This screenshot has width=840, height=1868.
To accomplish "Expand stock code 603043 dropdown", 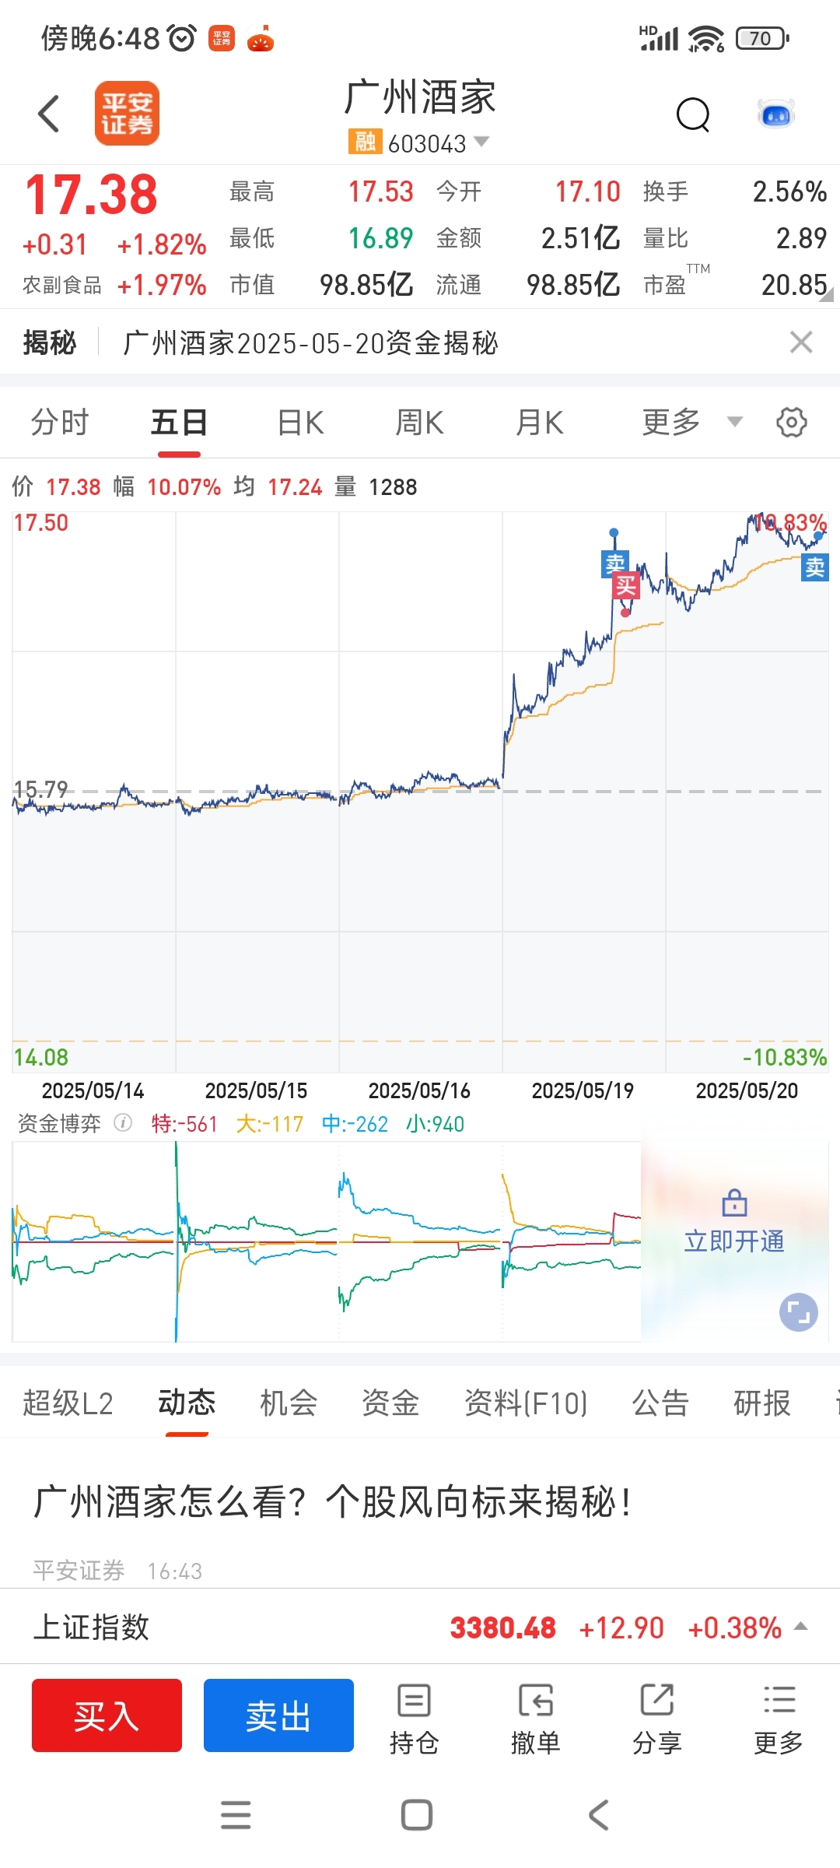I will click(481, 142).
